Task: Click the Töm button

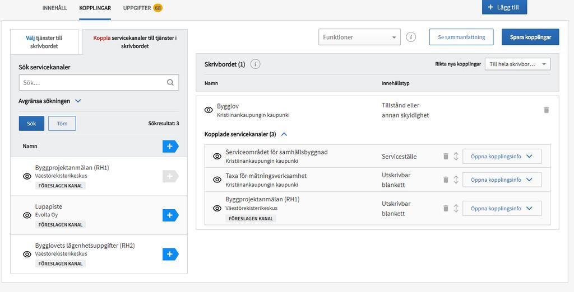Action: (62, 124)
